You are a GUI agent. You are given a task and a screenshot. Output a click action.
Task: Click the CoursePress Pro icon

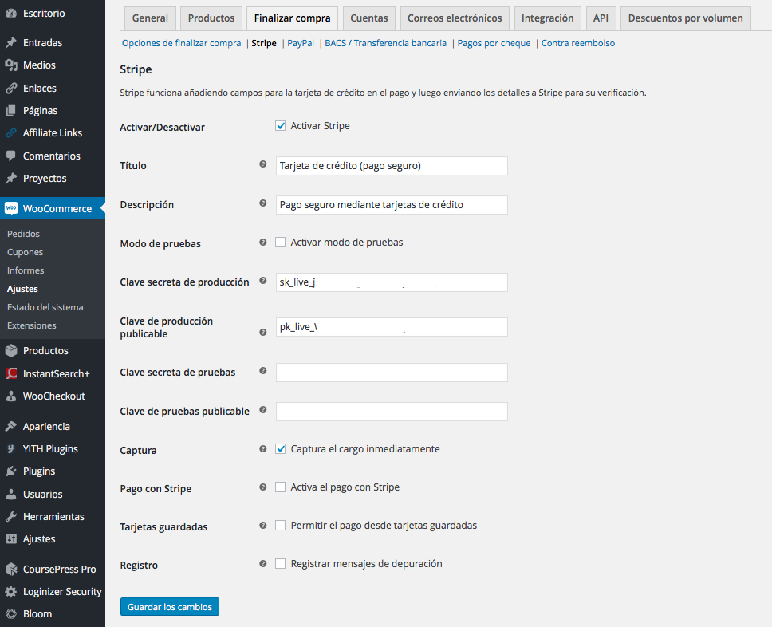11,569
